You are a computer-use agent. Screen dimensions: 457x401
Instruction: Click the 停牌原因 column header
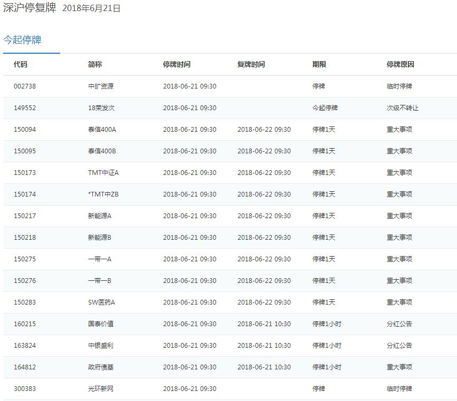[401, 64]
